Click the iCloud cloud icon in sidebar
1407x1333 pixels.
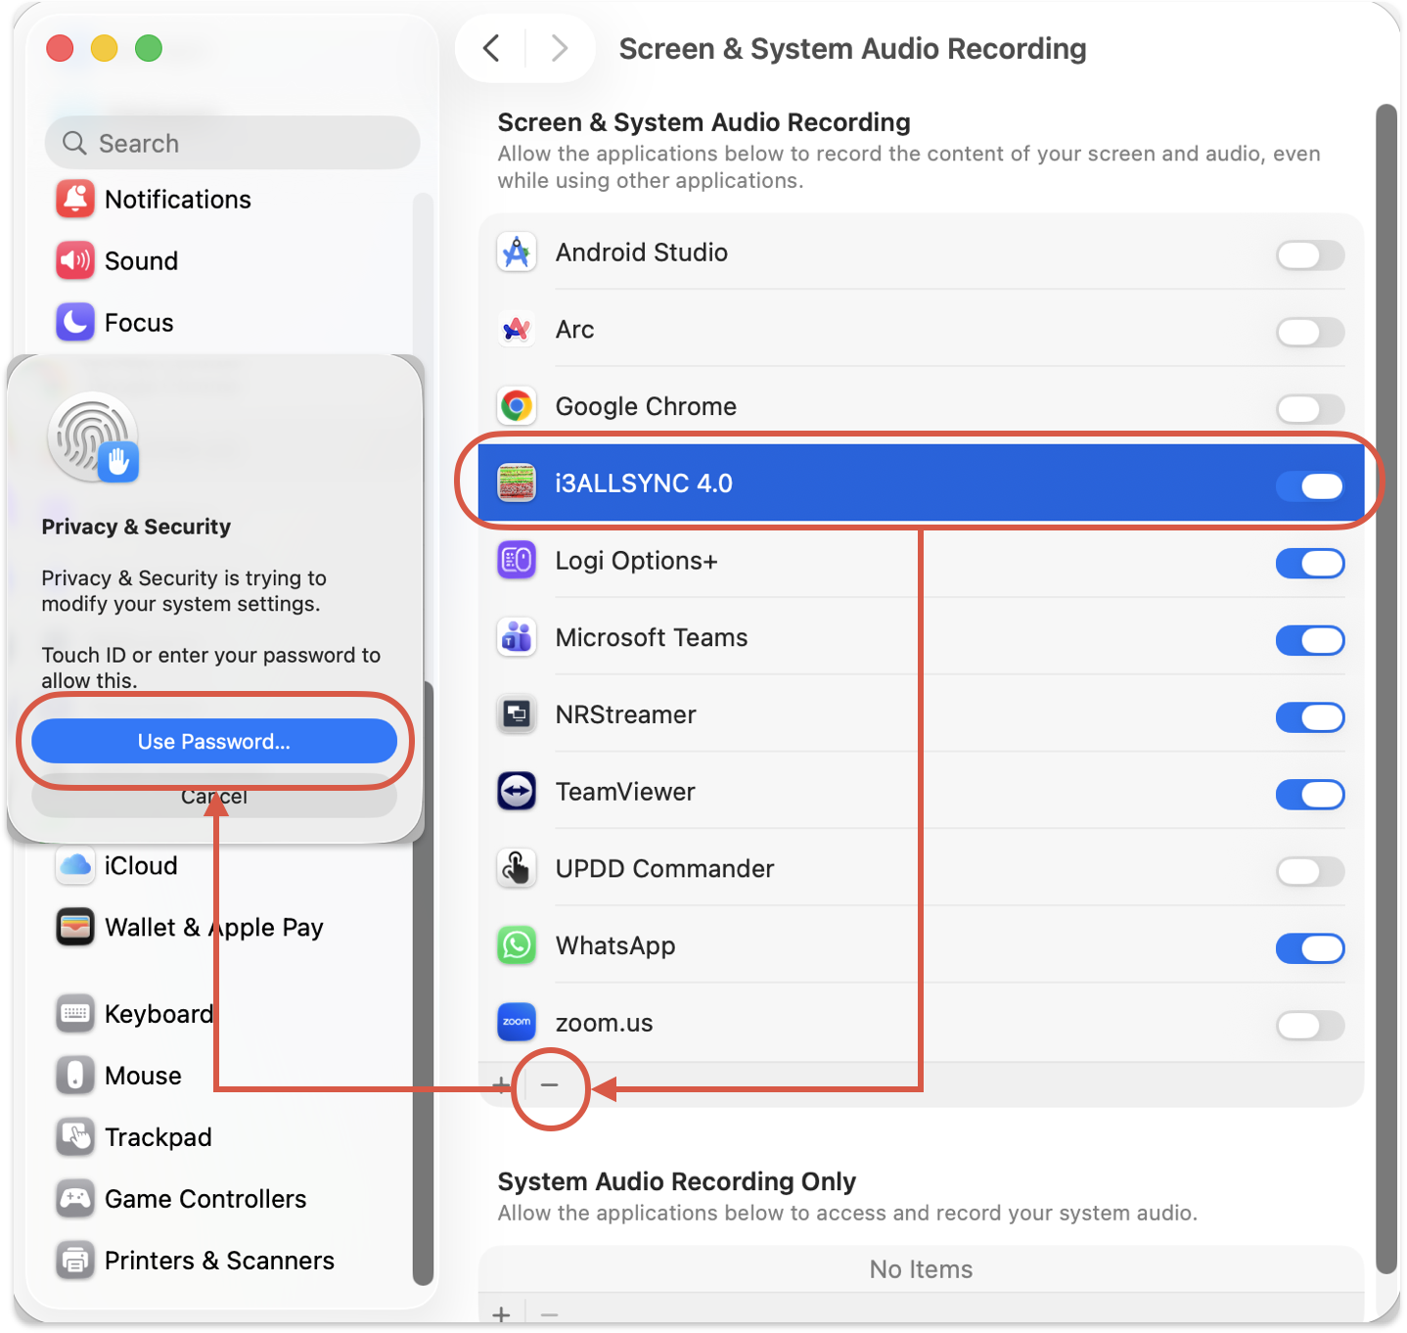(75, 865)
